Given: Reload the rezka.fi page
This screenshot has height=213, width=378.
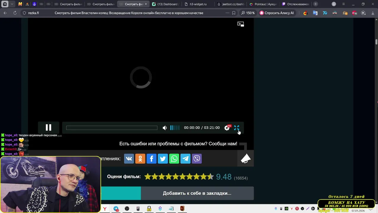Looking at the screenshot, I should (15, 13).
